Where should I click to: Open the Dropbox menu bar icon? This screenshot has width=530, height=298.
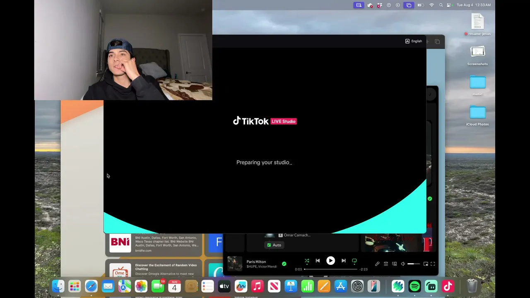click(379, 5)
